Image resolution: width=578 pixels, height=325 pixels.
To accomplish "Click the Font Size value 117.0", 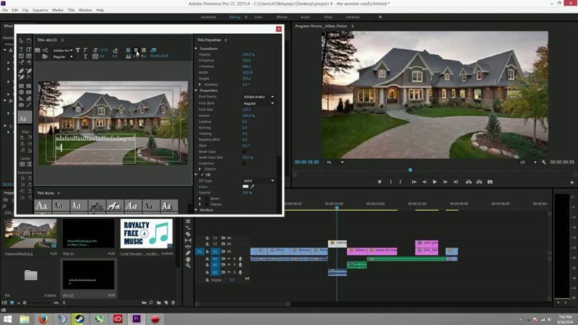I will point(246,110).
